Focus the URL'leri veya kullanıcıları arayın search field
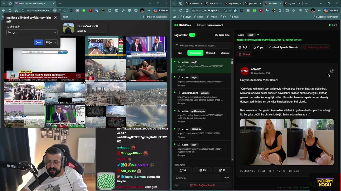The image size is (341, 191). click(202, 45)
